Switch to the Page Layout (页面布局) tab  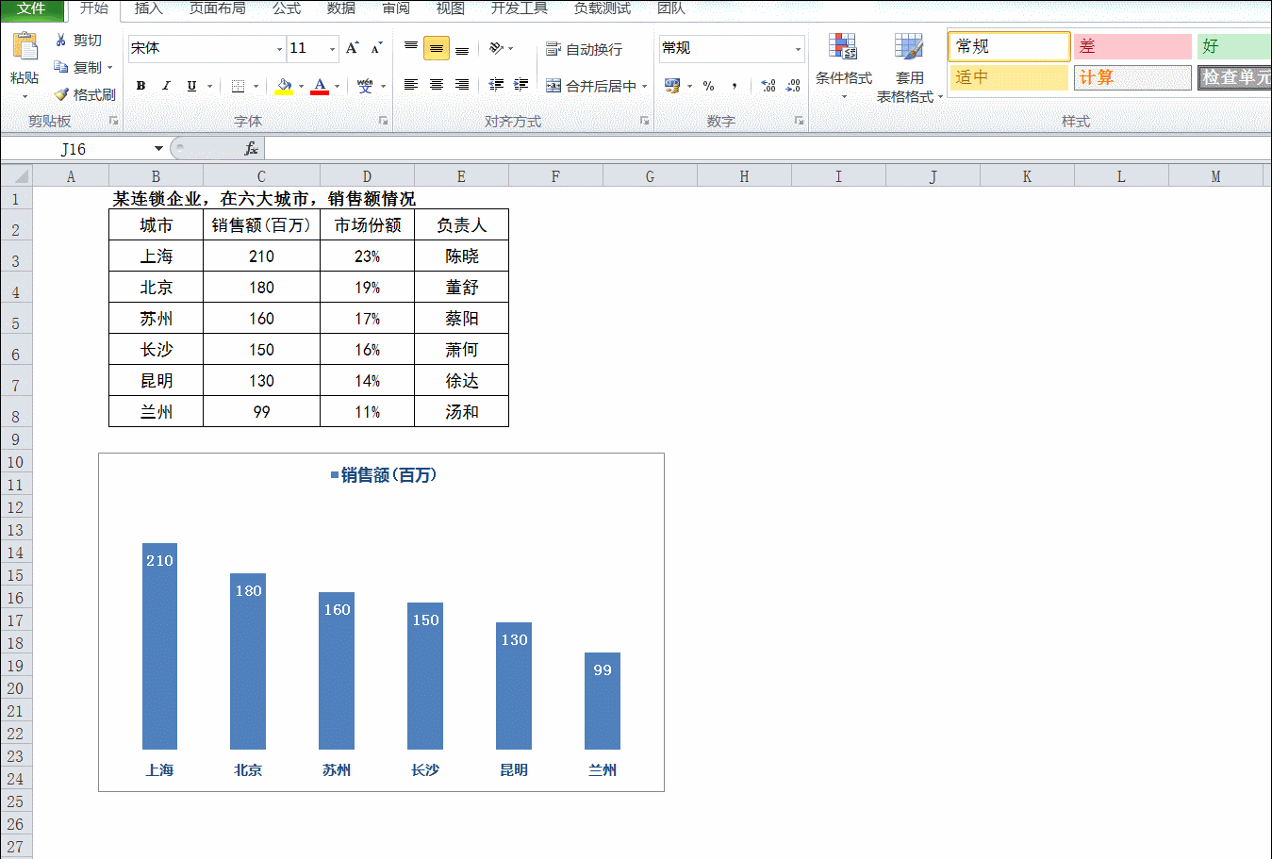click(218, 8)
